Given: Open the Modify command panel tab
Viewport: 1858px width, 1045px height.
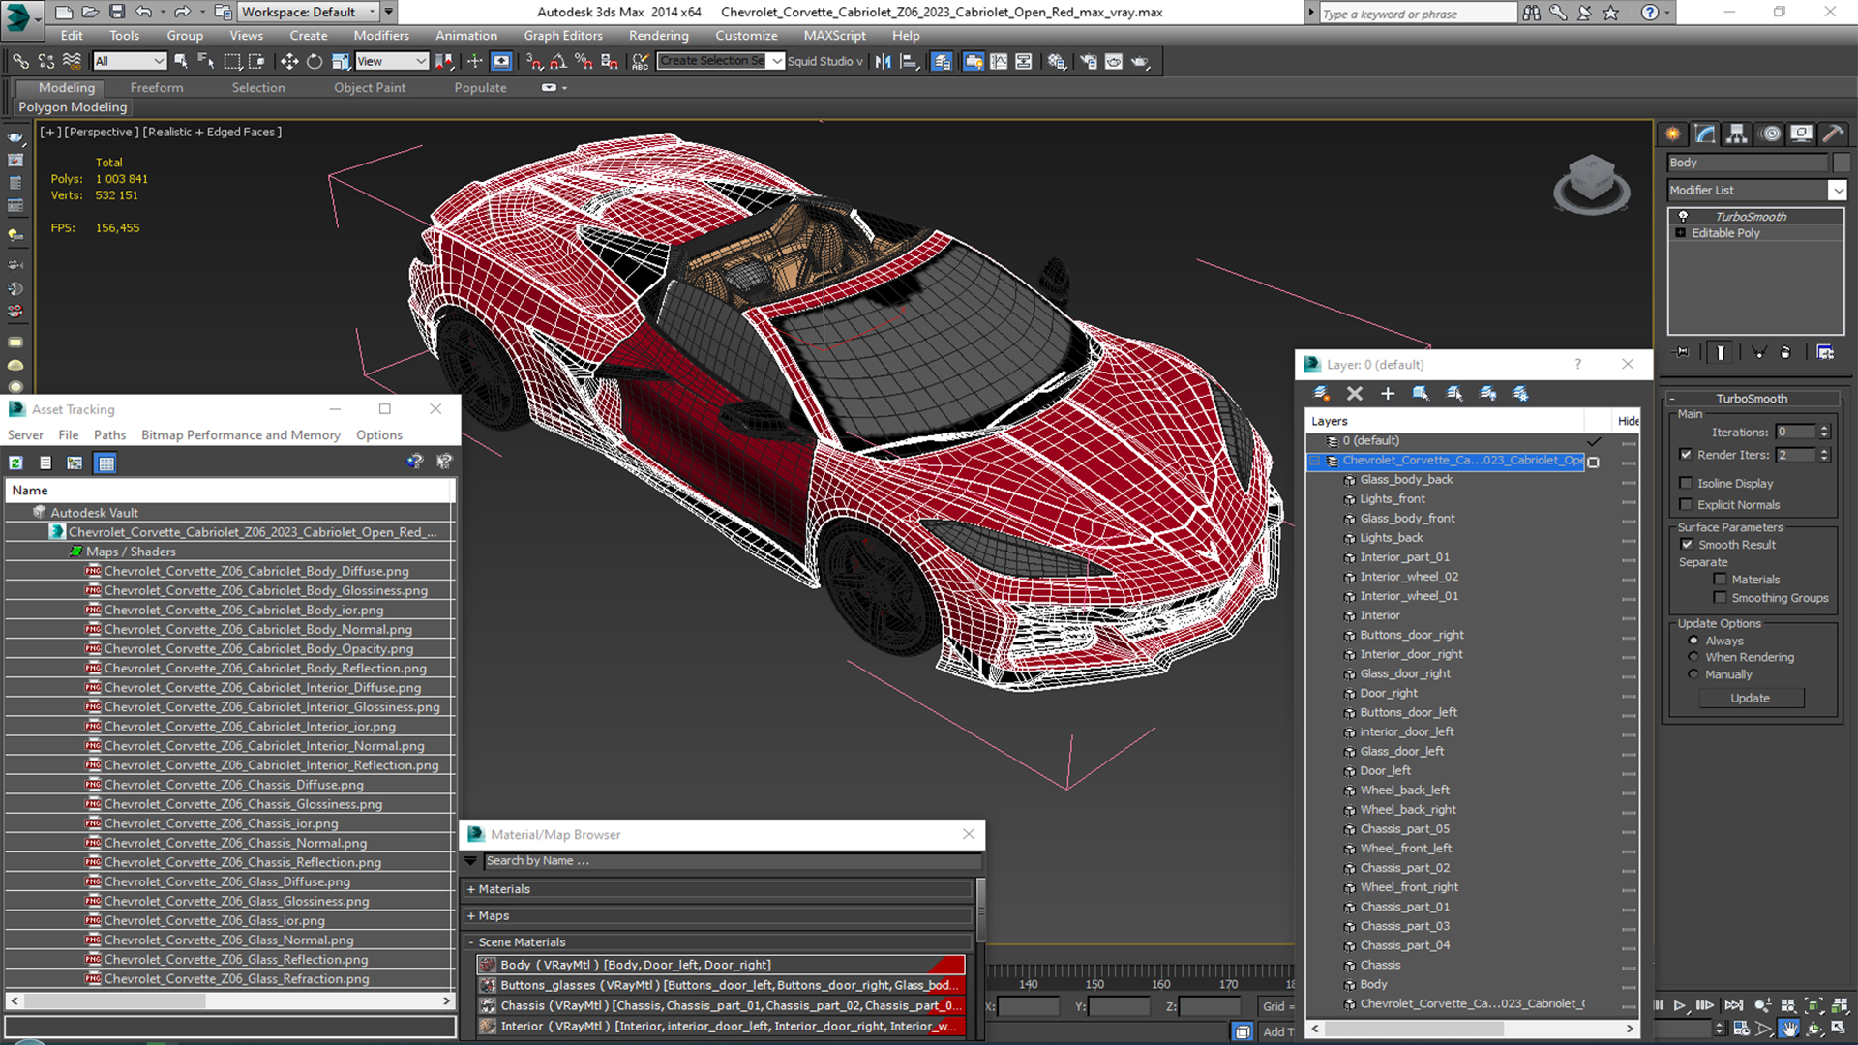Looking at the screenshot, I should (1705, 134).
